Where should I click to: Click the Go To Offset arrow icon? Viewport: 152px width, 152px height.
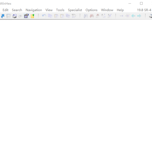tap(121, 16)
